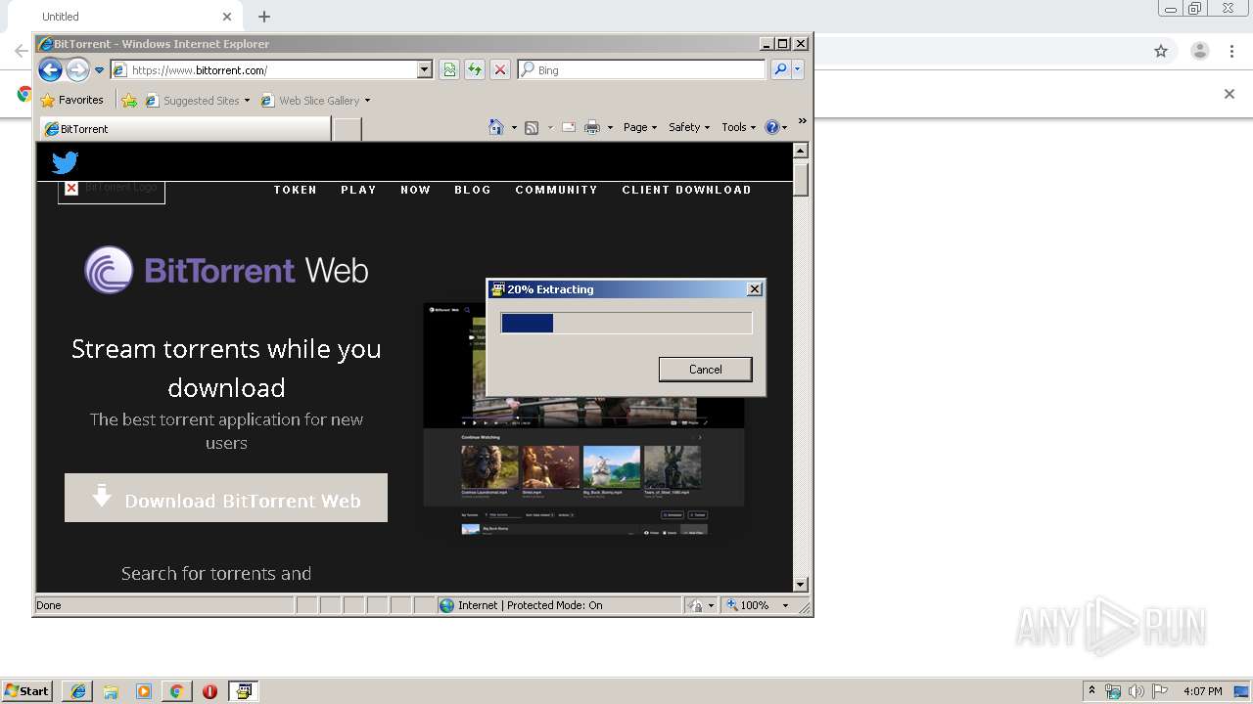Launch Windows Media Player taskbar icon
Viewport: 1253px width, 704px height.
pos(144,691)
